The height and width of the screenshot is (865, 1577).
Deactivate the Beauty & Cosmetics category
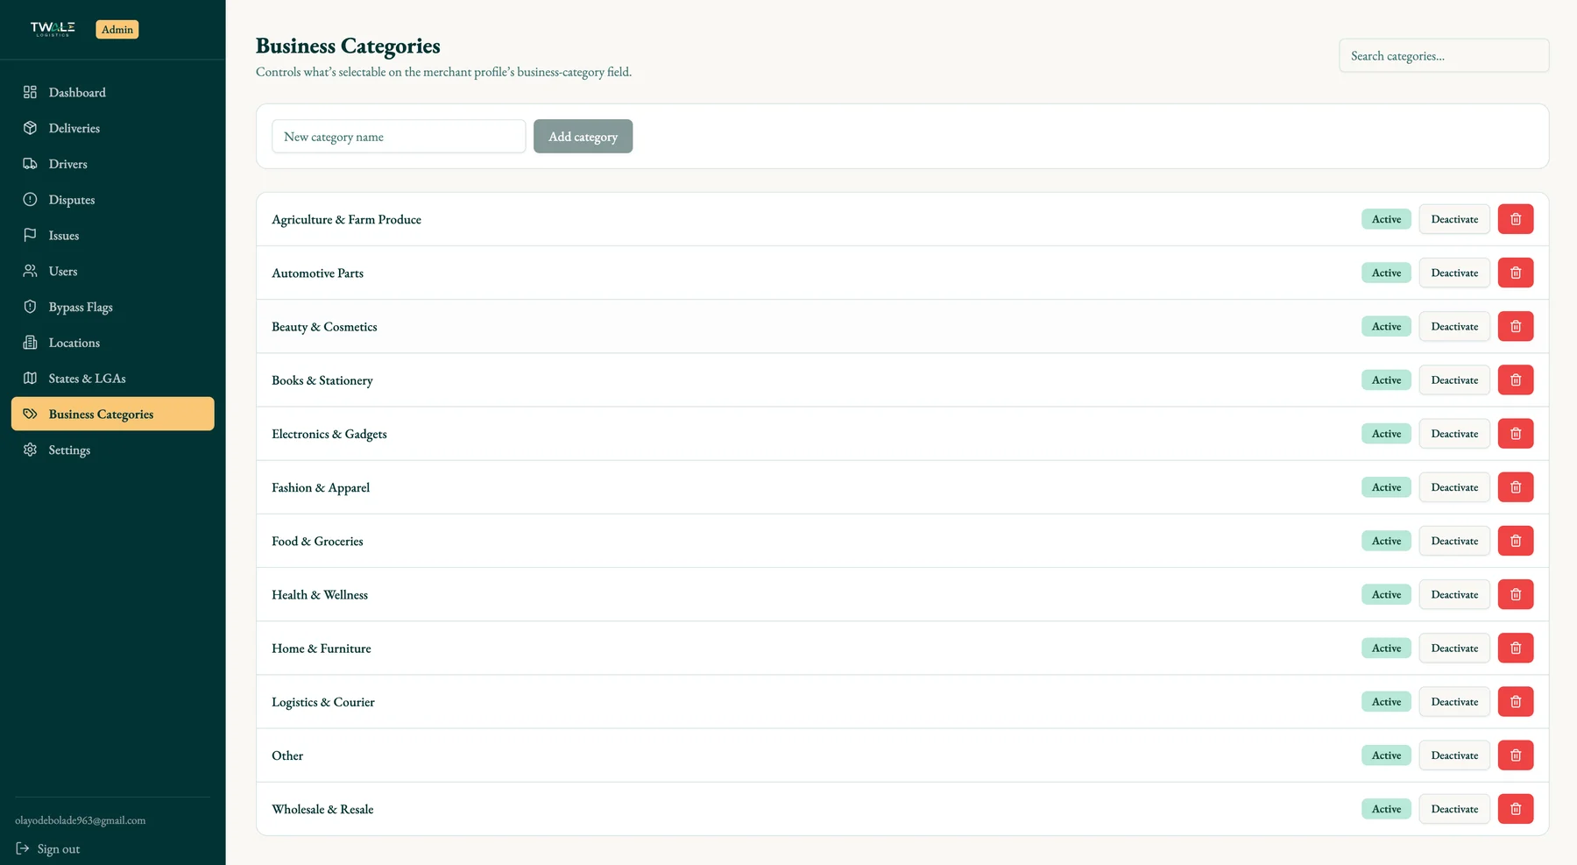(x=1454, y=326)
